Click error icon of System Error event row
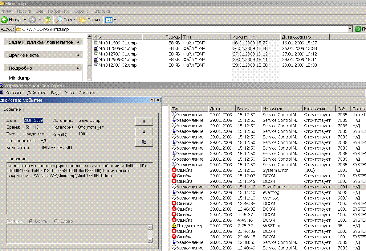 click(174, 170)
